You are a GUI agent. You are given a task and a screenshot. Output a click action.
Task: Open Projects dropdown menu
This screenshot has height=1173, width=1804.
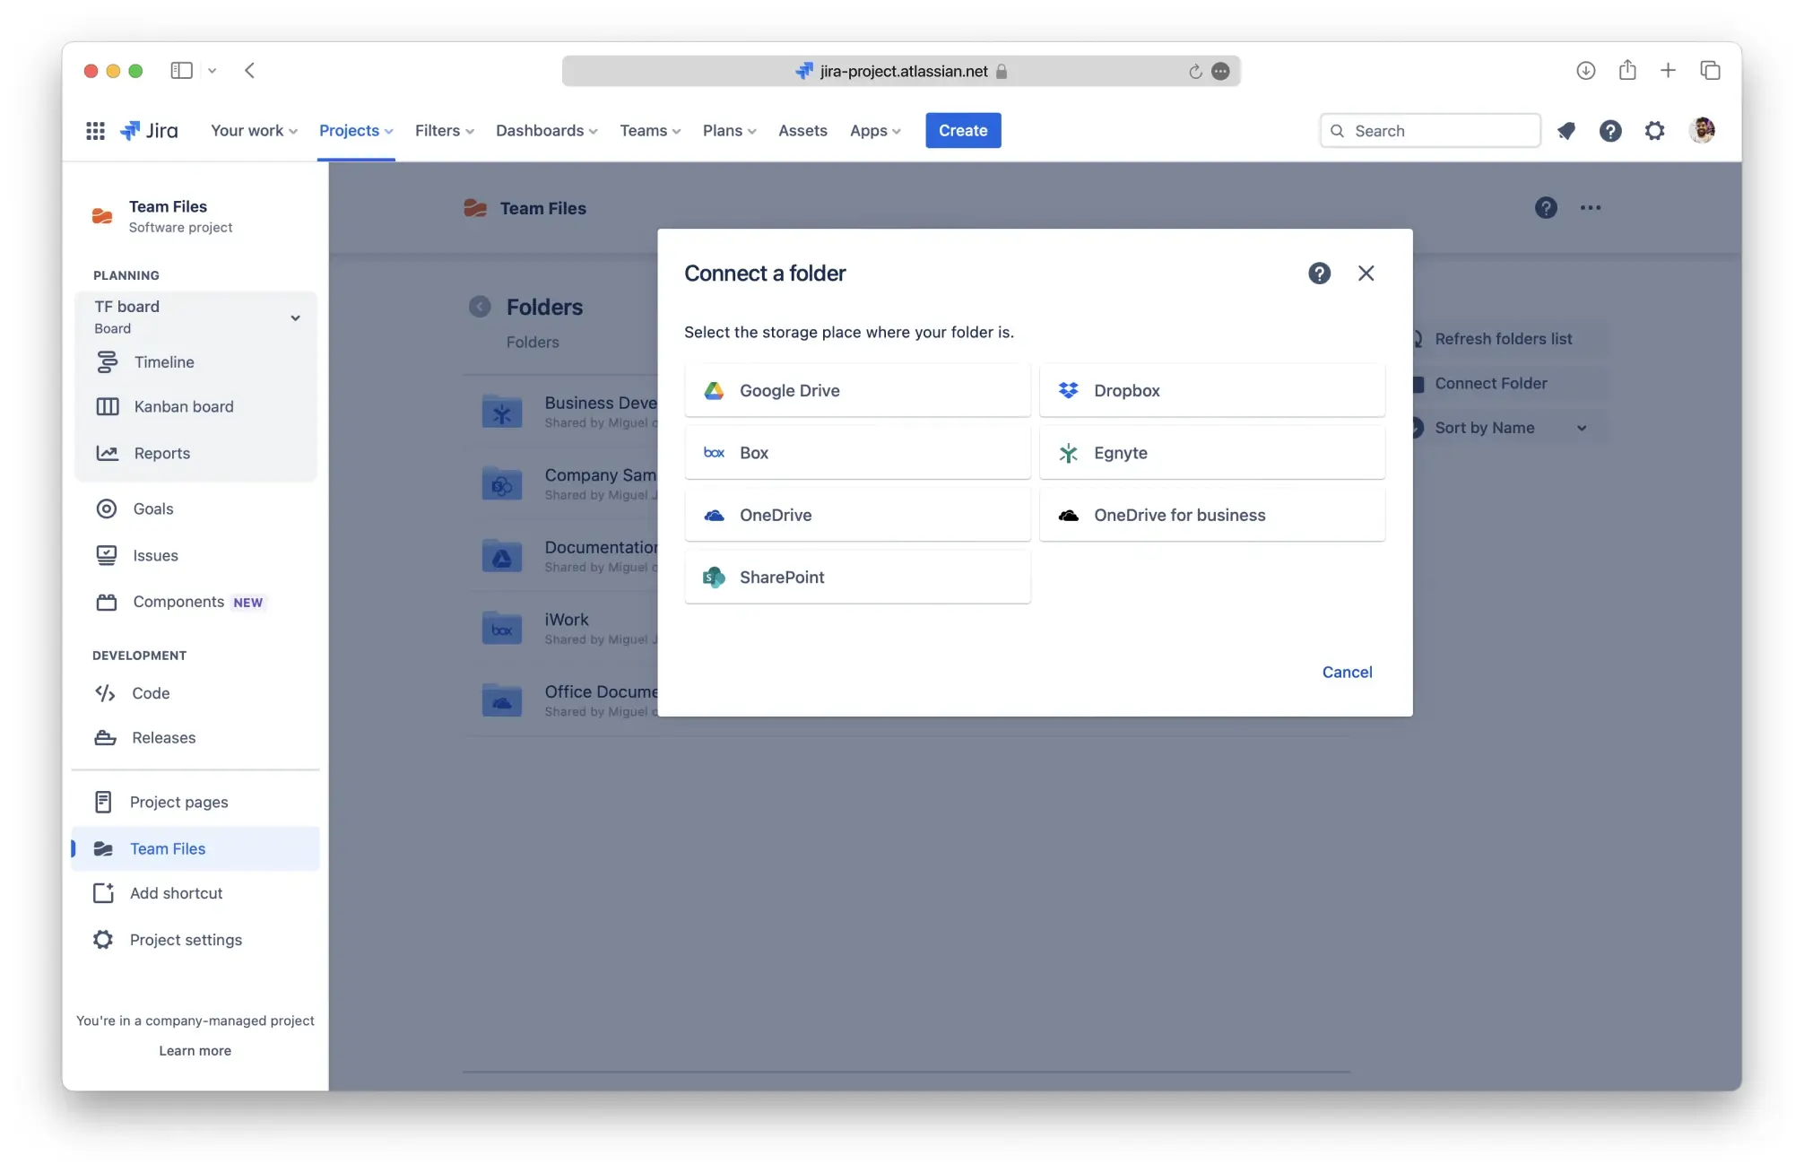tap(356, 131)
